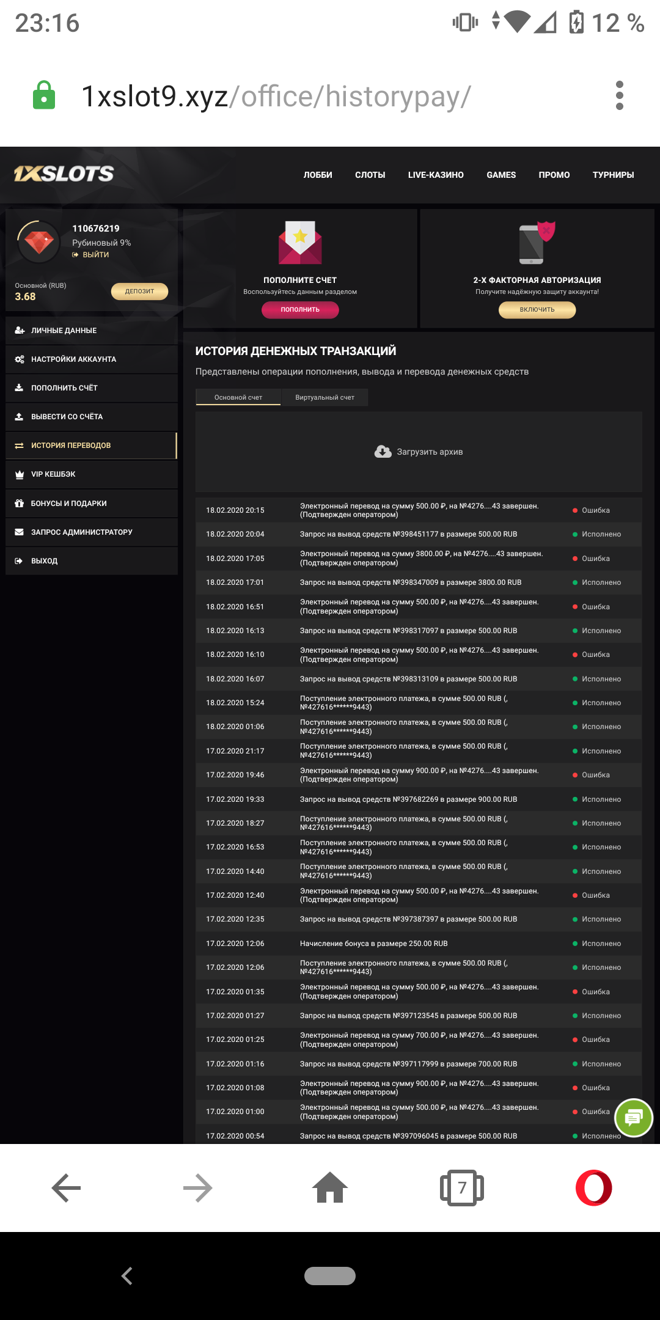660x1320 pixels.
Task: Switch to Виртуальный счет tab
Action: 324,397
